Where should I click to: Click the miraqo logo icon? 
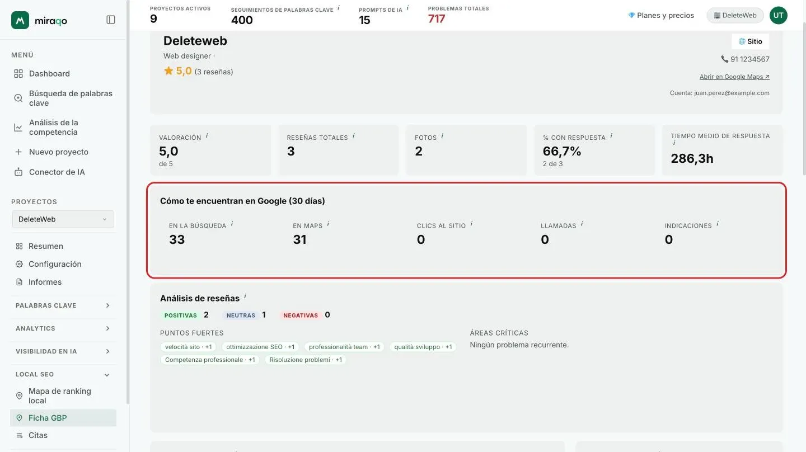(x=20, y=20)
